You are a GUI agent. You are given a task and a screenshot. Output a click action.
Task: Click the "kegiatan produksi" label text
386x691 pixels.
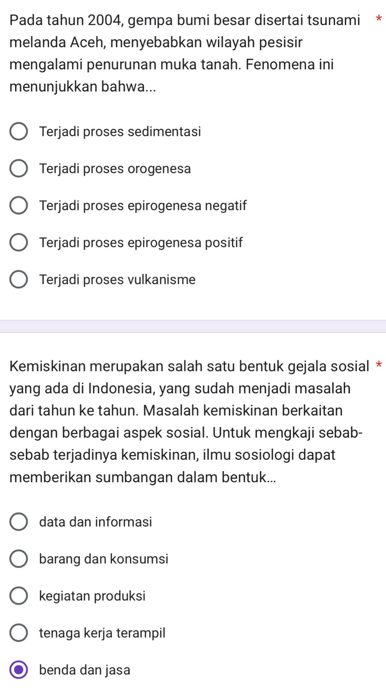(92, 596)
